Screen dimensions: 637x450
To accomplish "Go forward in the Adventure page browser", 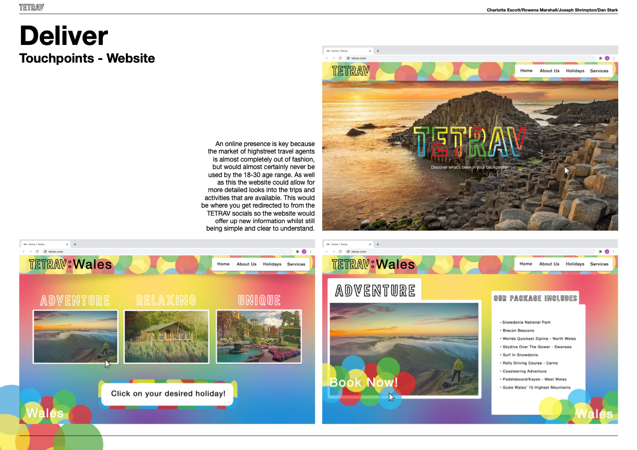I will click(x=333, y=252).
